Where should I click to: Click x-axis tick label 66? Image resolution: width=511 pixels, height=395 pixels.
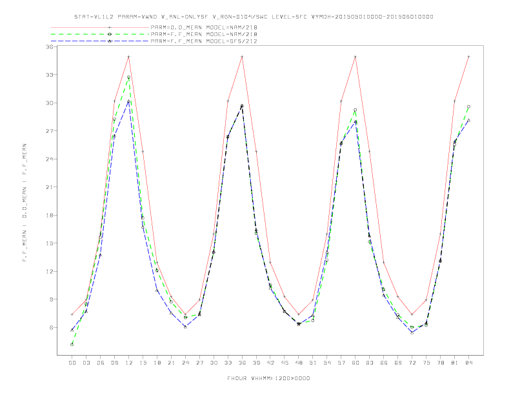[384, 363]
